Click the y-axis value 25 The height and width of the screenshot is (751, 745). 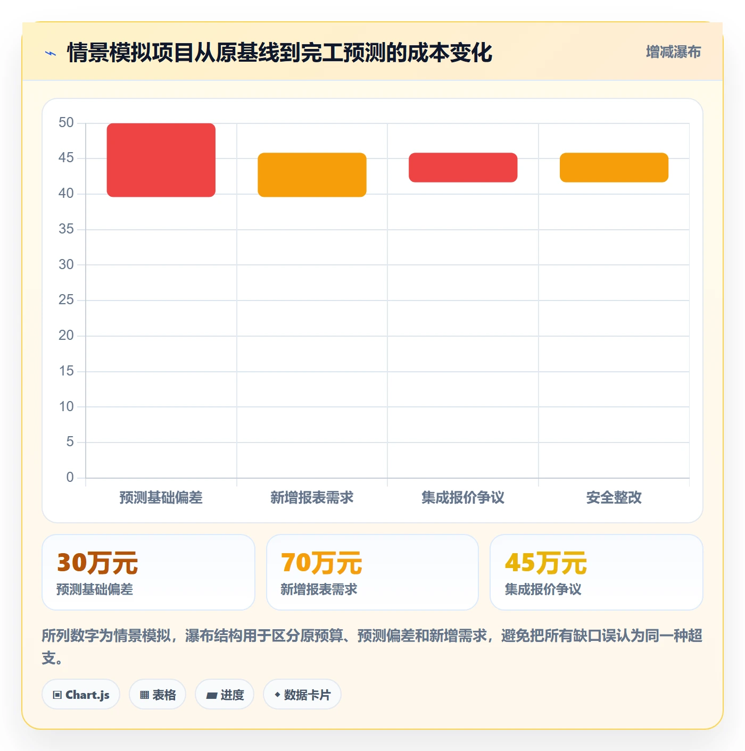click(66, 300)
